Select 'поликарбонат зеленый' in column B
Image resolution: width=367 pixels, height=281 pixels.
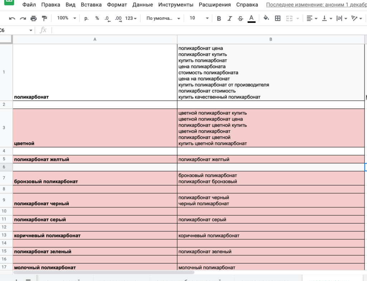pos(271,251)
